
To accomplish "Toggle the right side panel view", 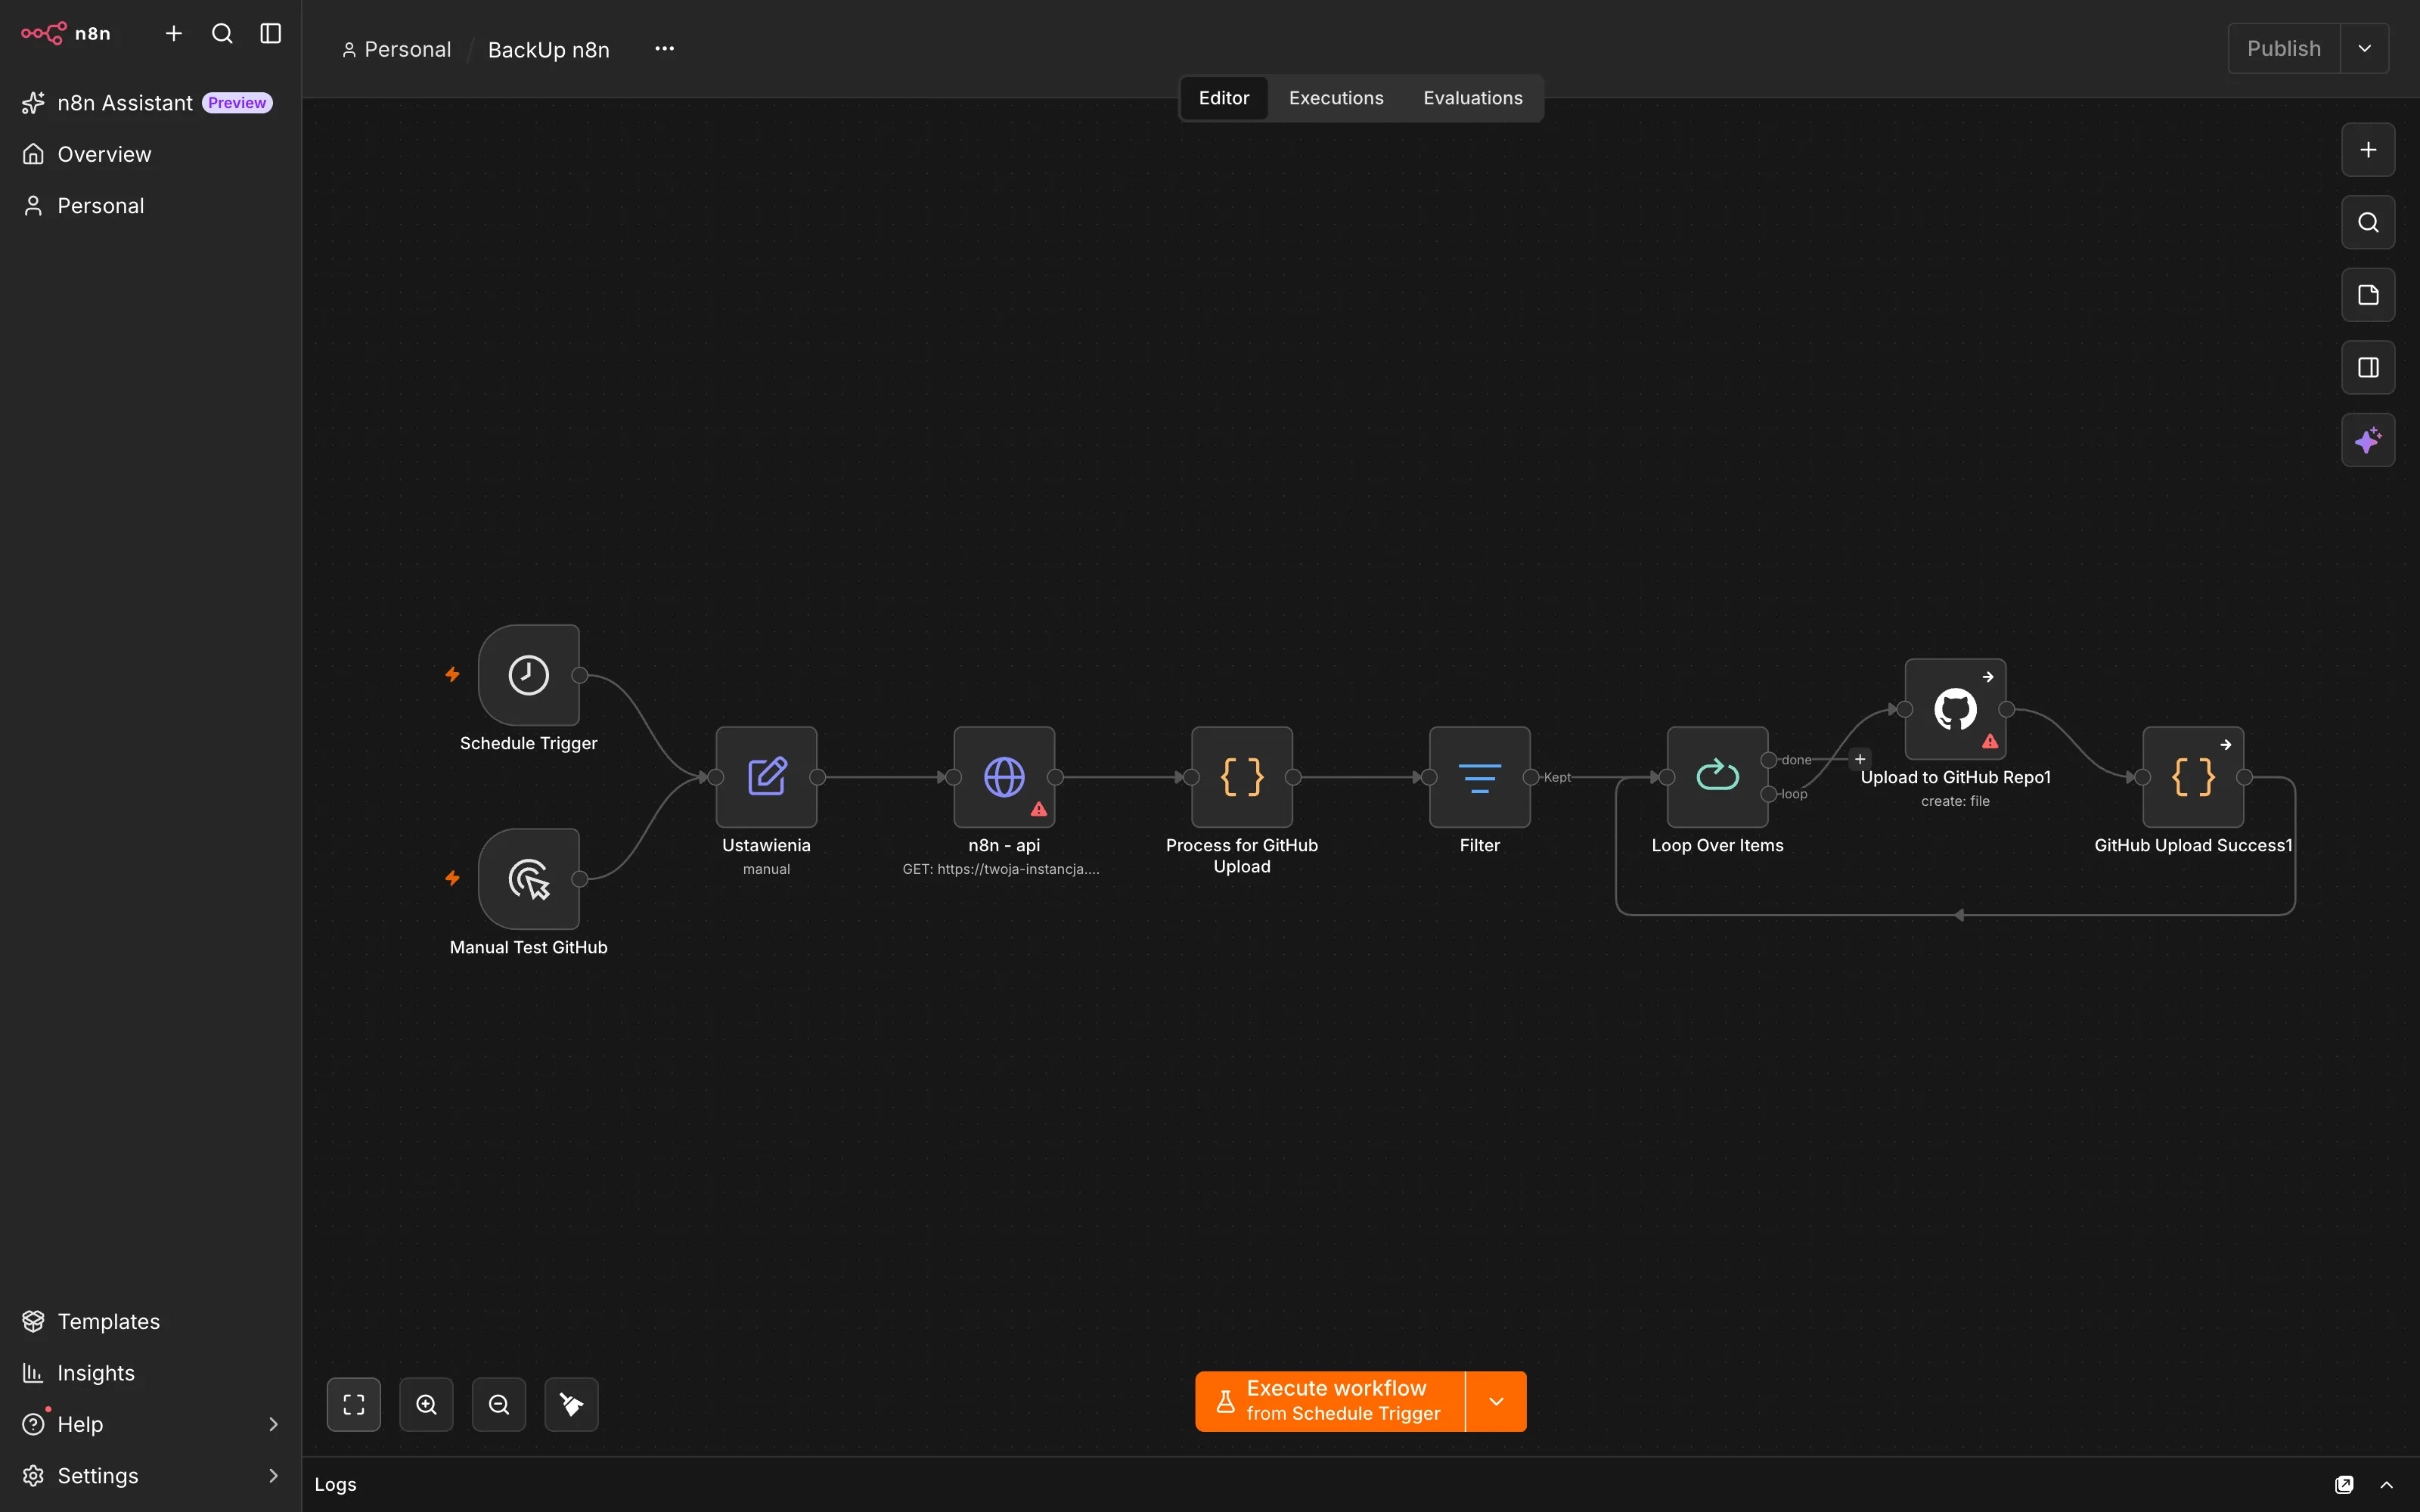I will [x=2367, y=368].
